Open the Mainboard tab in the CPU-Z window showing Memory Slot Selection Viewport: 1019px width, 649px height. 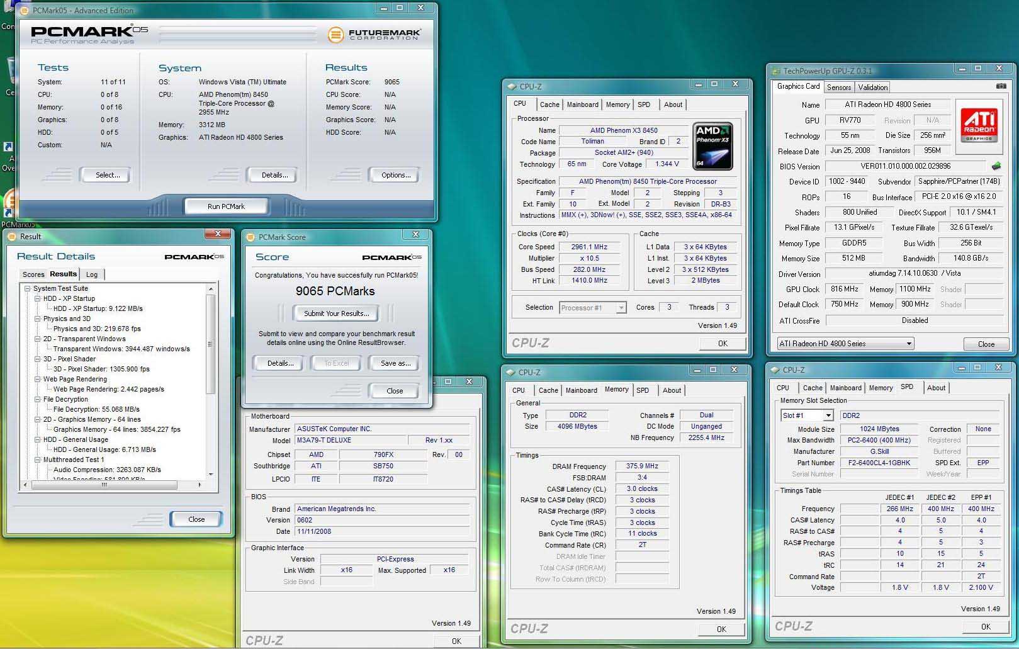(x=845, y=388)
